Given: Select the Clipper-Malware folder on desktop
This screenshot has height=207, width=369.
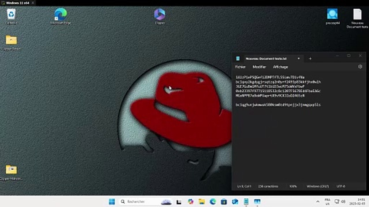Looking at the screenshot, I should tap(11, 172).
